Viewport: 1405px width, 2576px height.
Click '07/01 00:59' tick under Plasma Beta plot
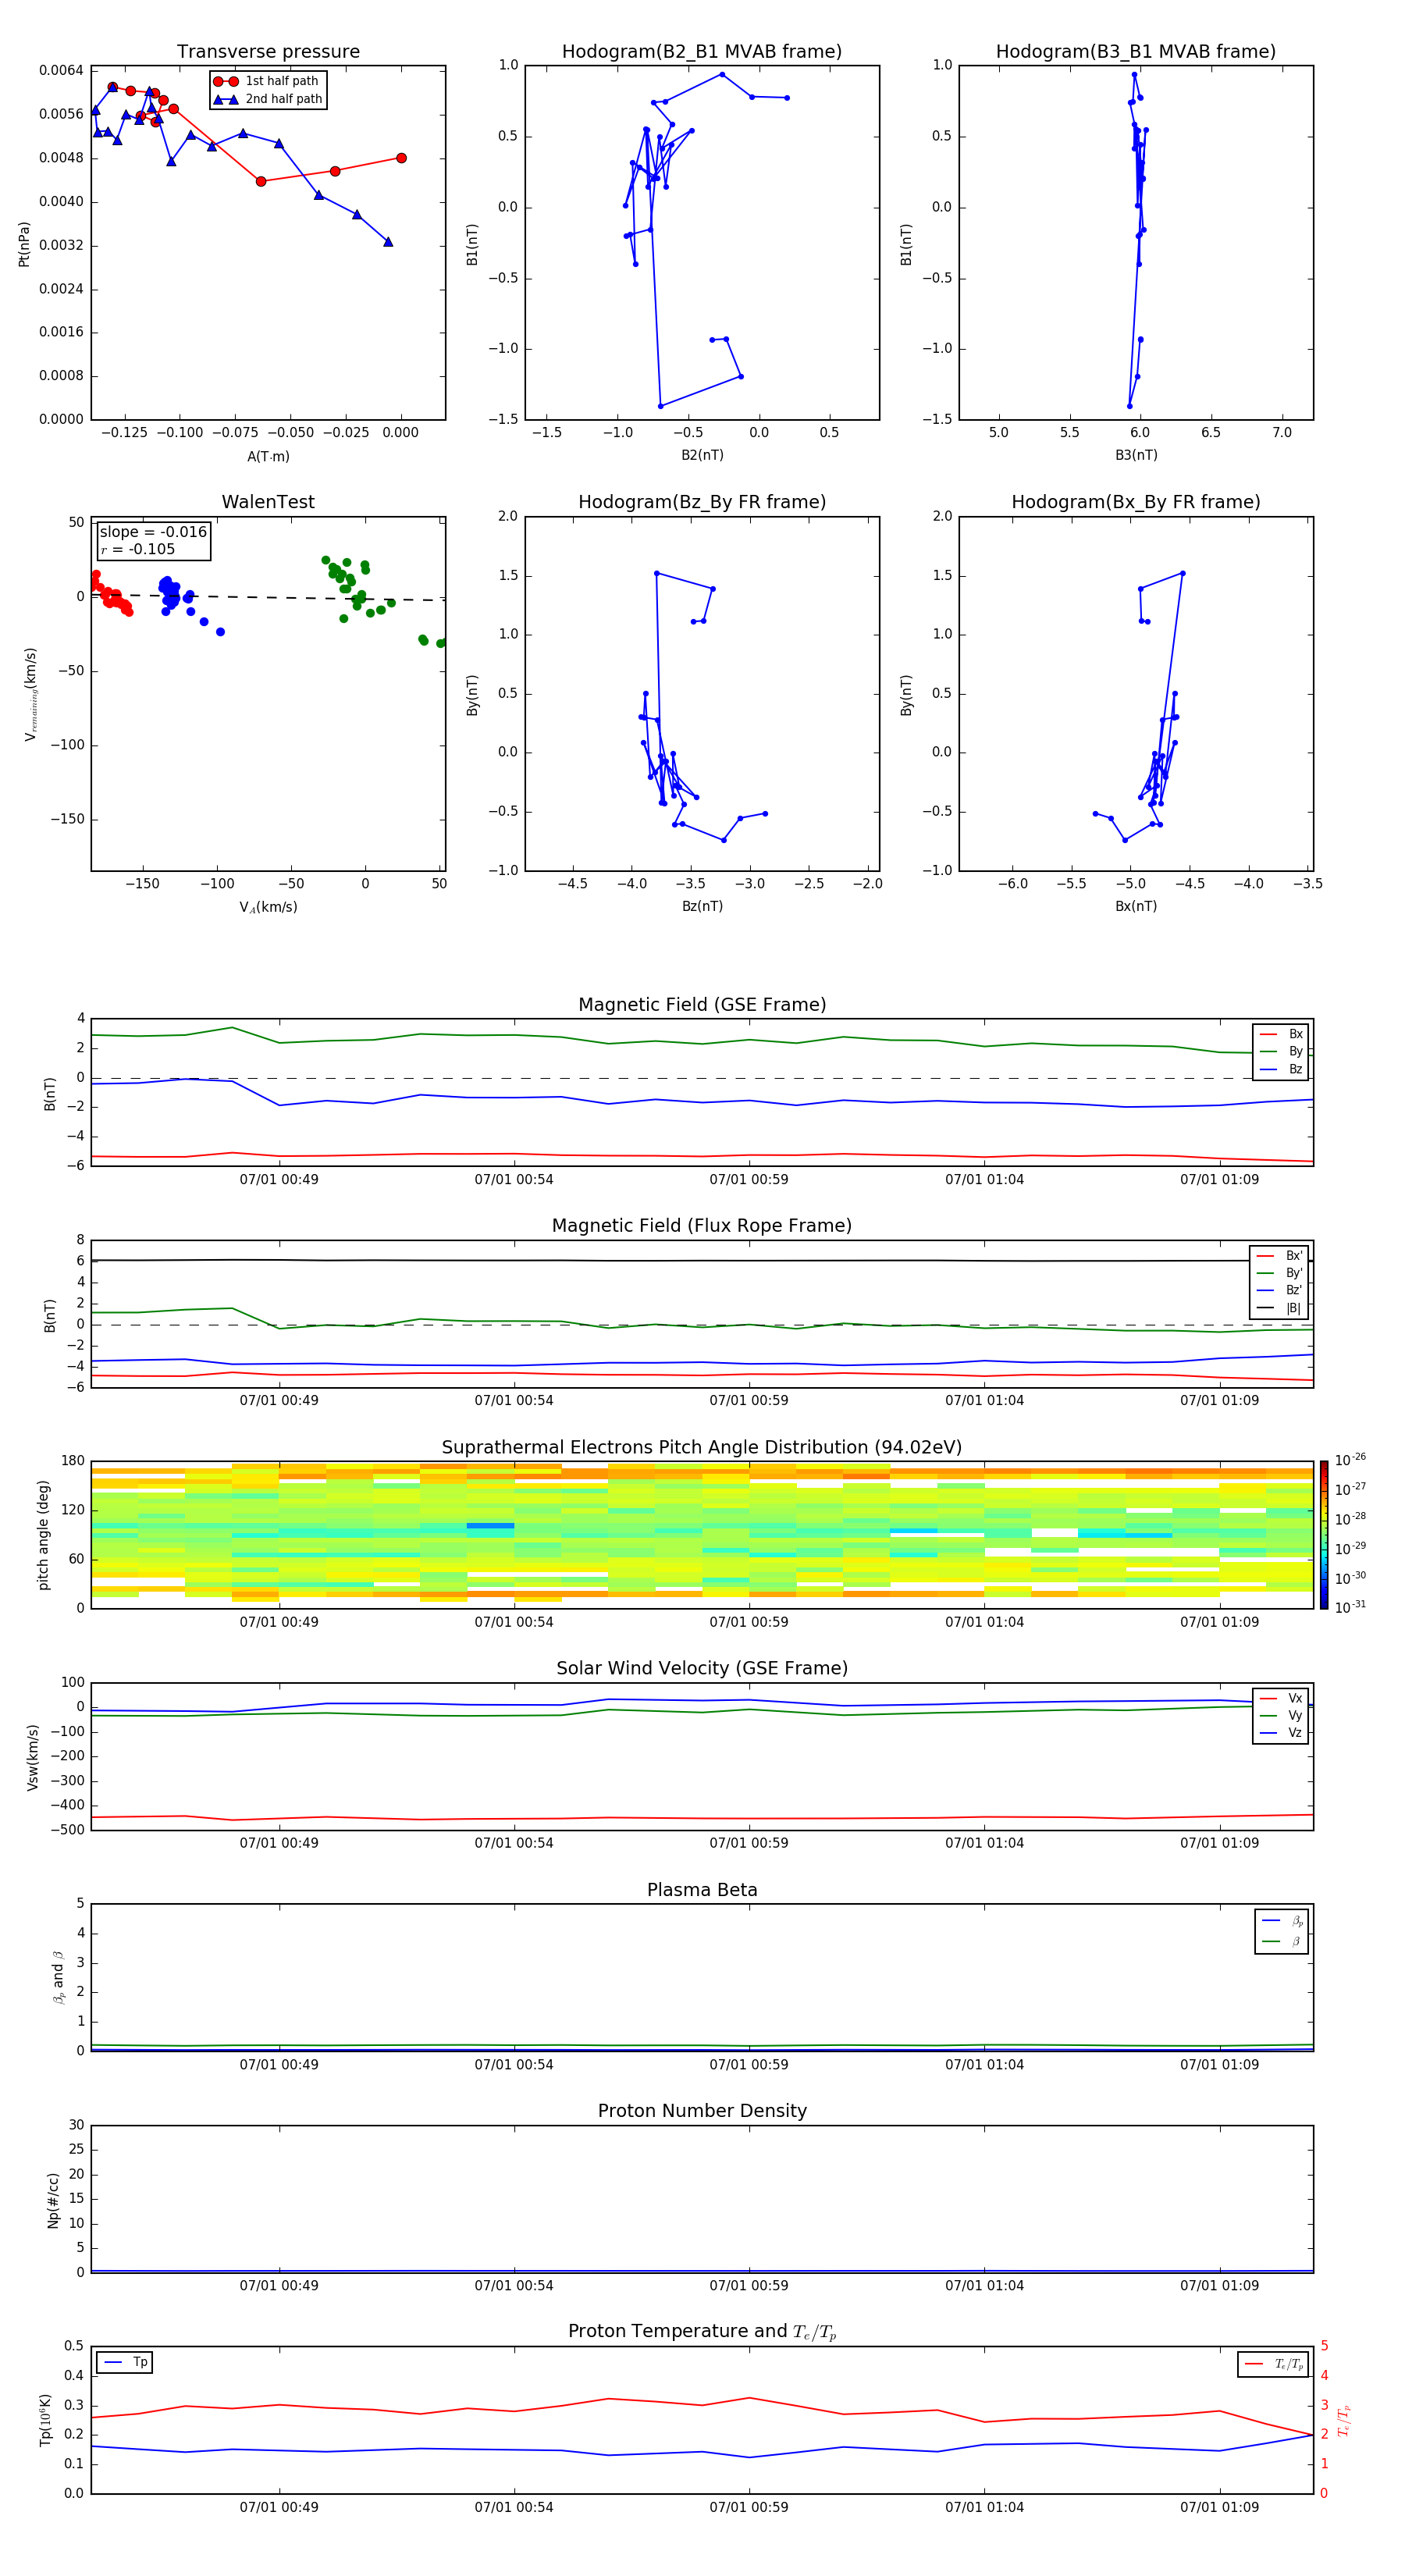749,2065
